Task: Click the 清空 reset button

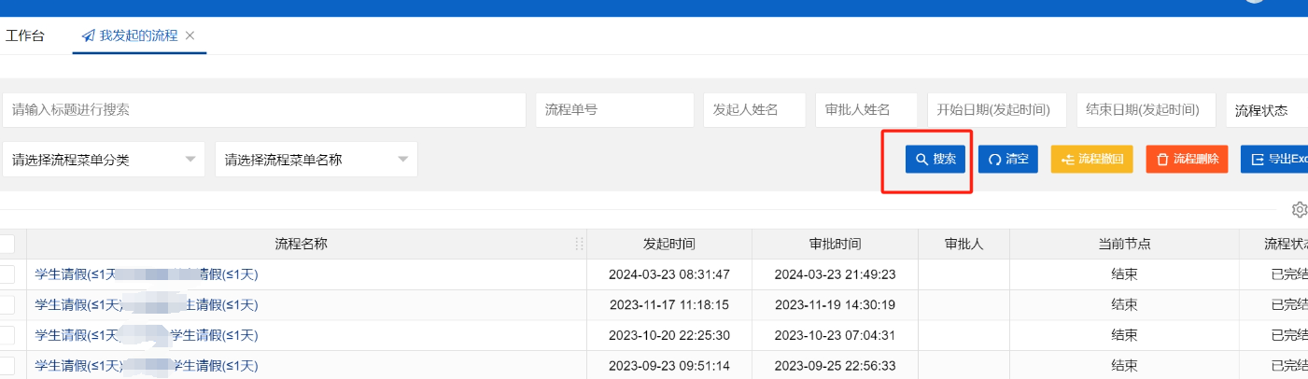Action: click(1007, 160)
